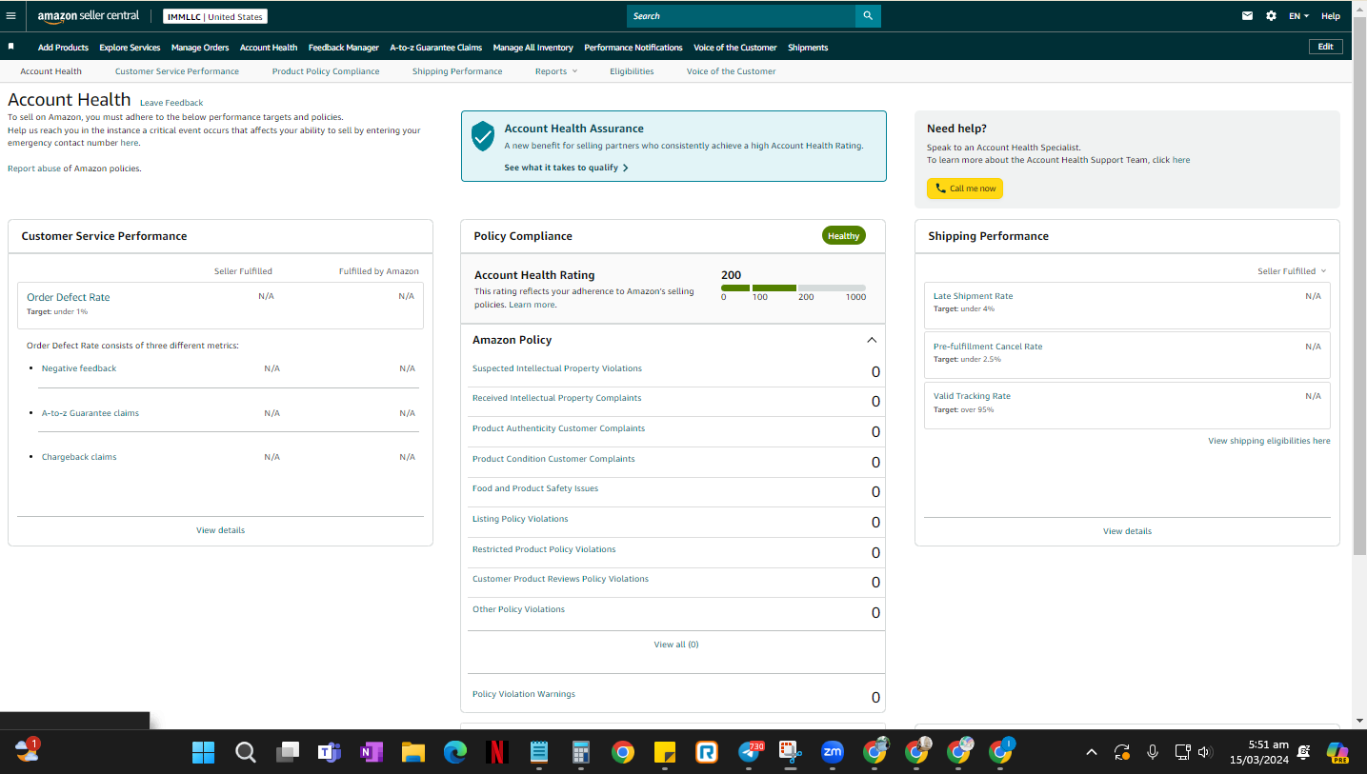Screen dimensions: 1367x774
Task: Open Zoom from taskbar
Action: pos(833,753)
